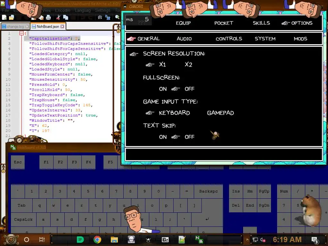Screen dimensions: 328x246
Task: Collapse the JSON fold marker at line 1
Action: 21,33
